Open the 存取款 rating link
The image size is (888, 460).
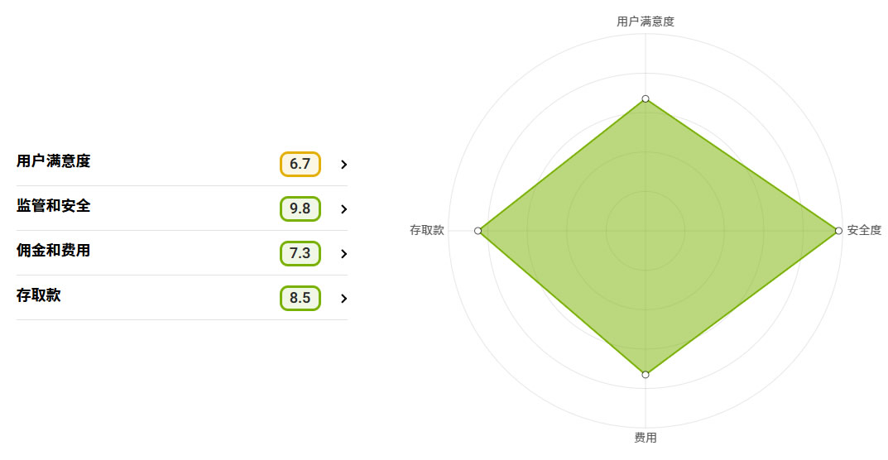tap(39, 295)
